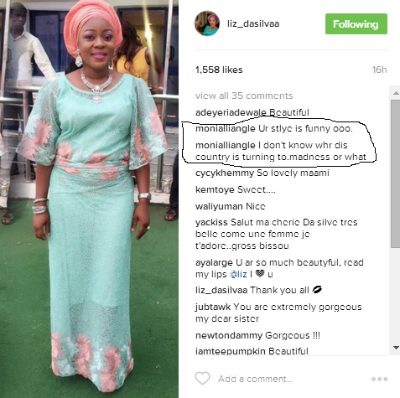Open liz_dasilvaa username in post header
Viewport: 400px width, 398px height.
point(253,23)
